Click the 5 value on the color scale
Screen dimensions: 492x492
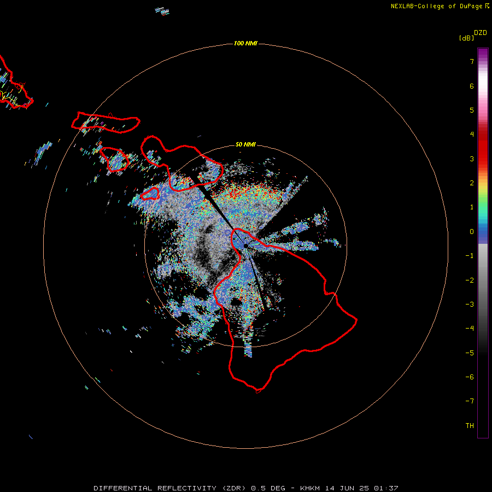coord(472,110)
